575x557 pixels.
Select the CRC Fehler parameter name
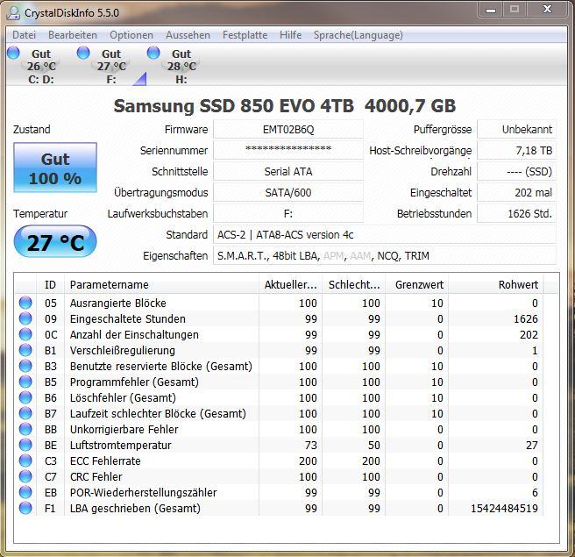coord(96,476)
